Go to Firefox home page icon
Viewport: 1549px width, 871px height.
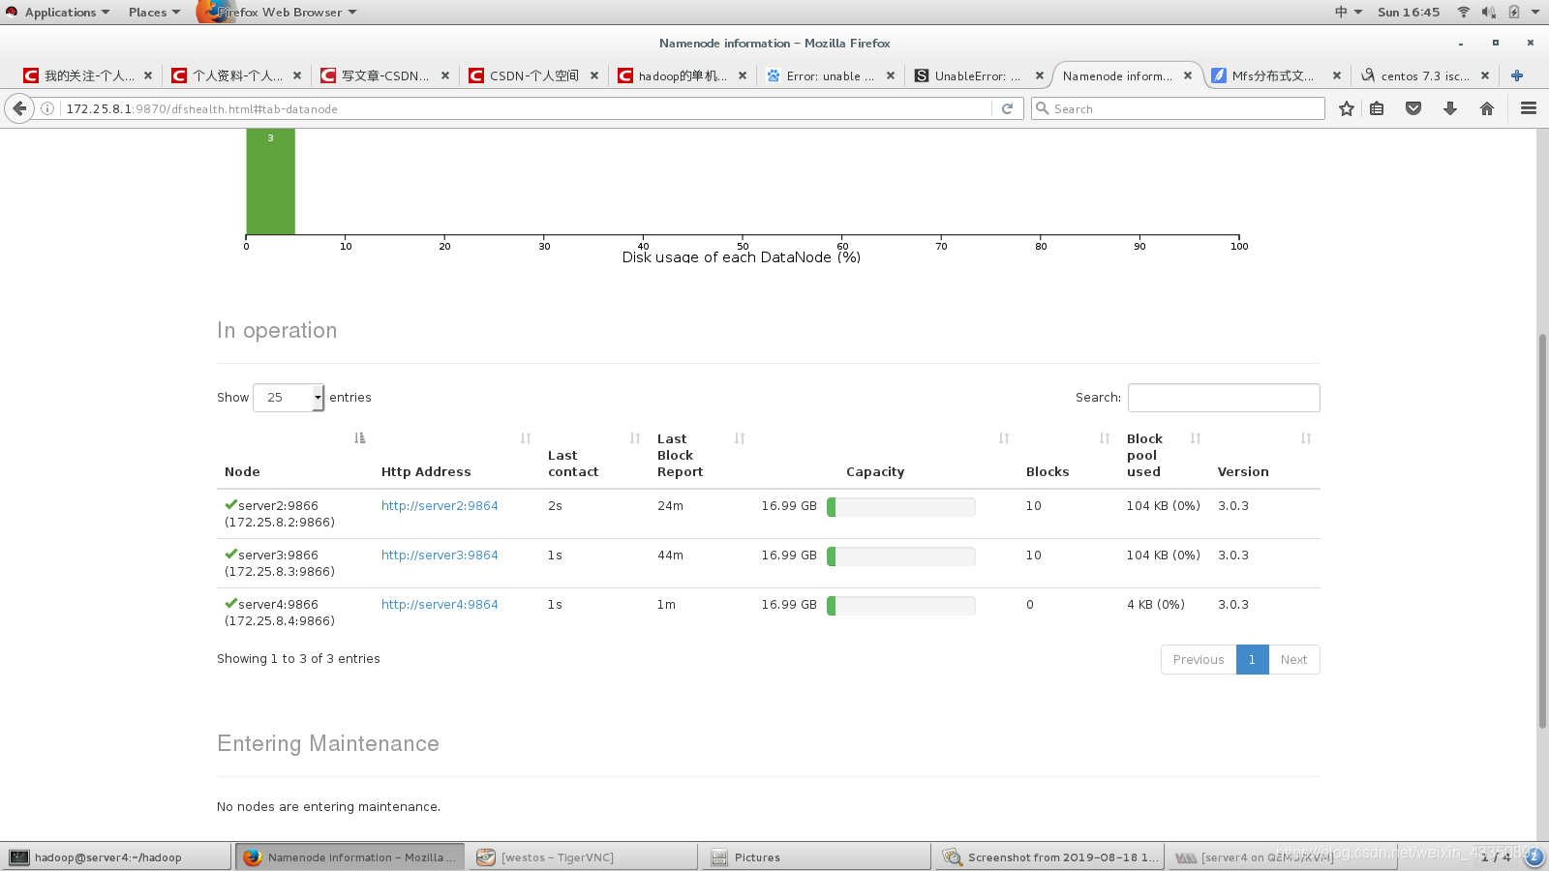[x=1487, y=108]
